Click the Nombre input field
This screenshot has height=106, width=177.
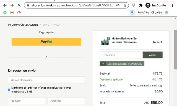coord(27,100)
